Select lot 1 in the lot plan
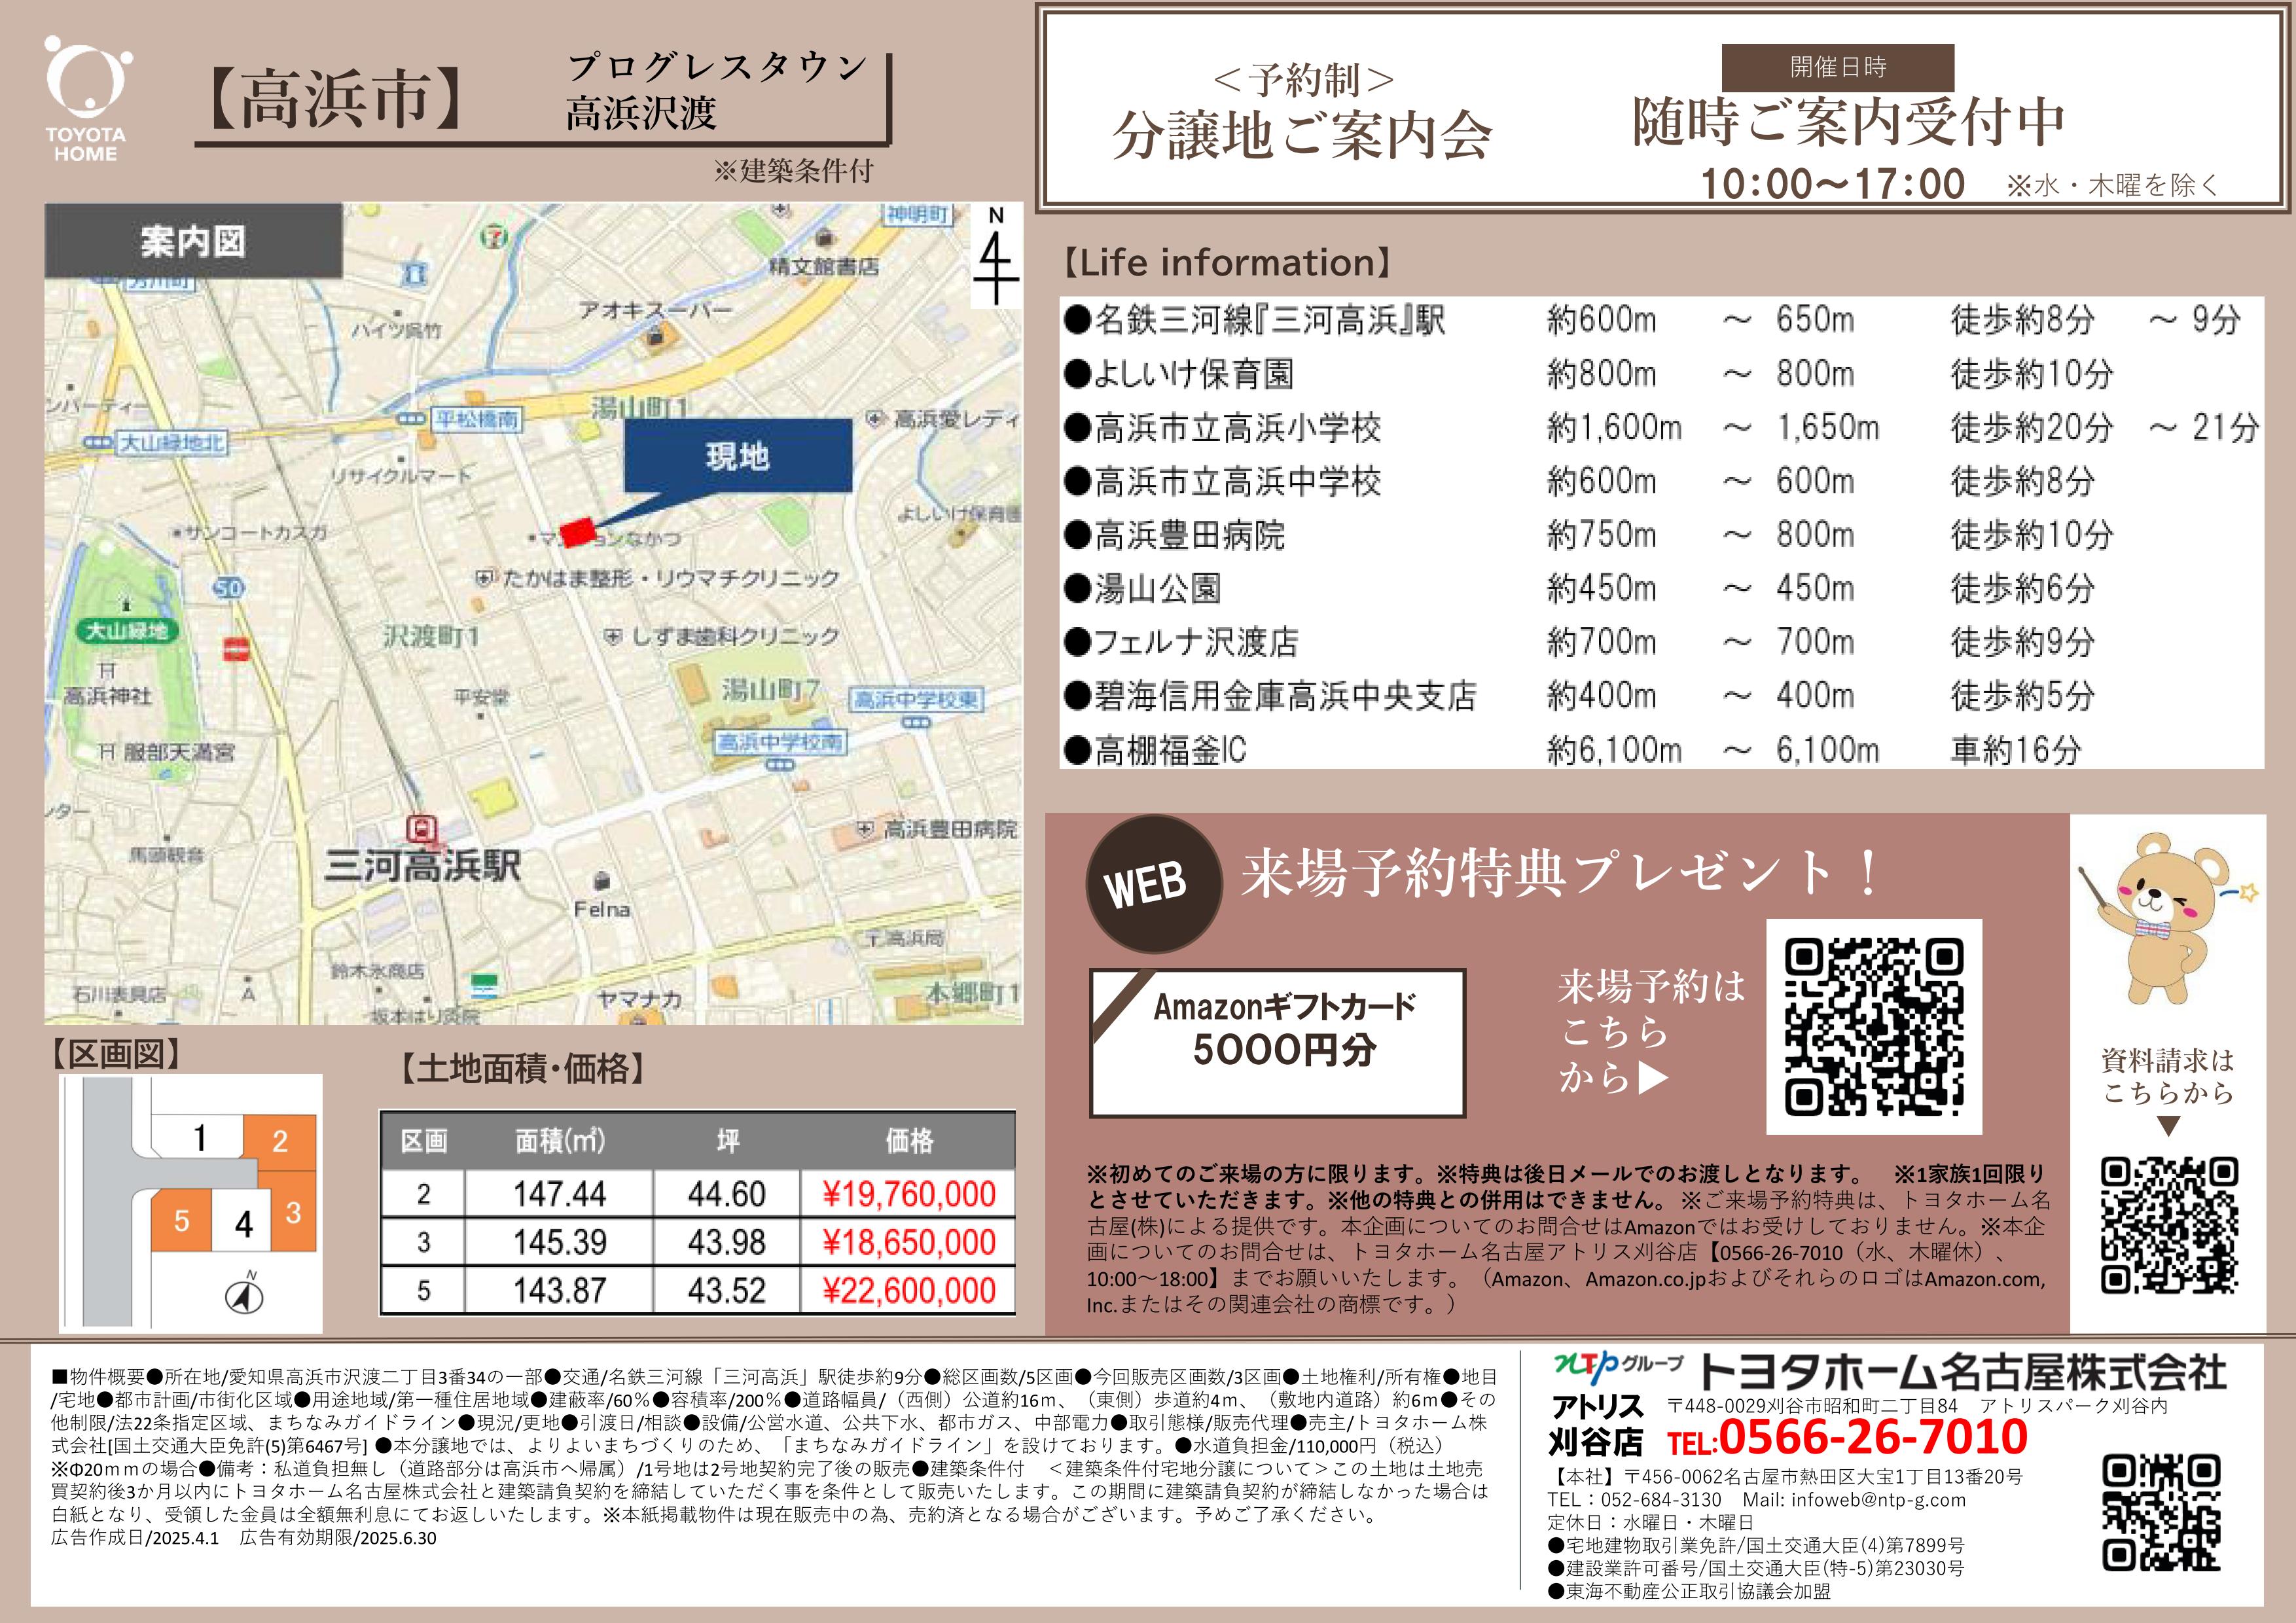The width and height of the screenshot is (2296, 1623). coord(199,1138)
